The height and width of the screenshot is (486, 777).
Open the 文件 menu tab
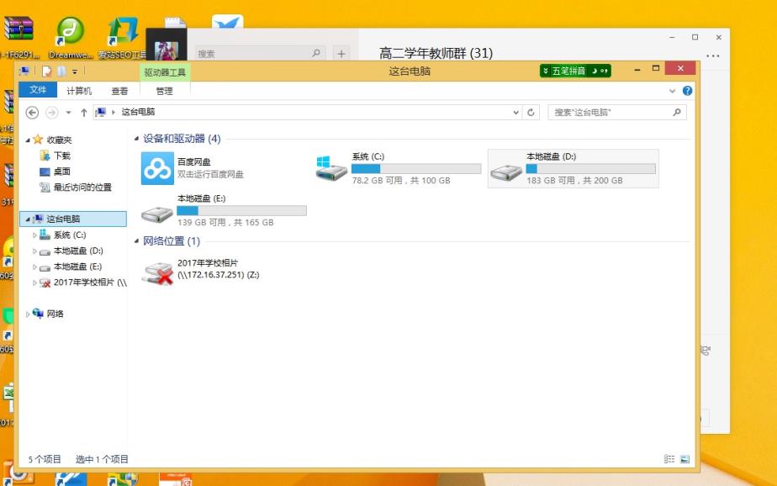click(x=38, y=91)
